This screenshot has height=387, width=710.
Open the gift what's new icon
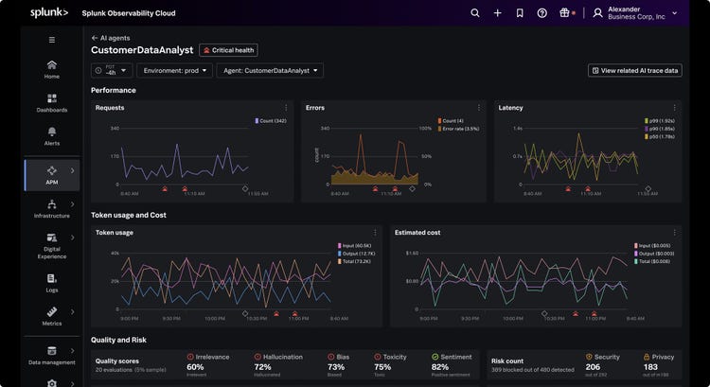tap(564, 12)
